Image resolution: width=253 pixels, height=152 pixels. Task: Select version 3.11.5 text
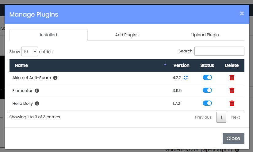[177, 91]
